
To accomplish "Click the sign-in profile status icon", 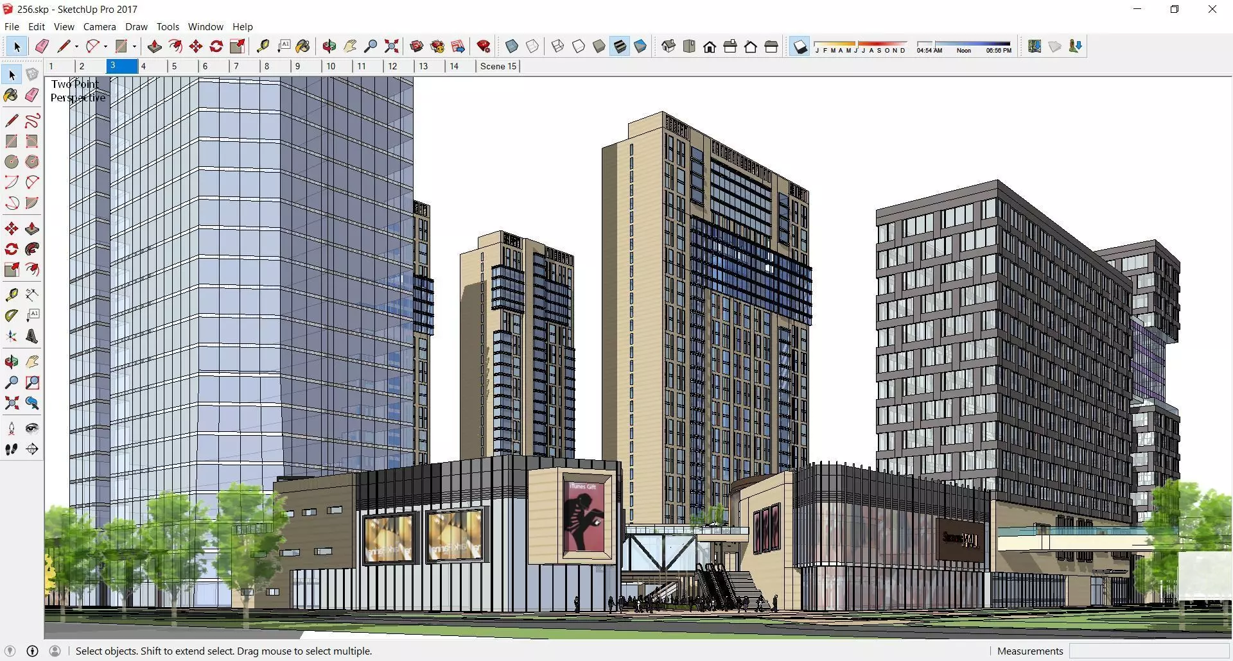I will 55,651.
